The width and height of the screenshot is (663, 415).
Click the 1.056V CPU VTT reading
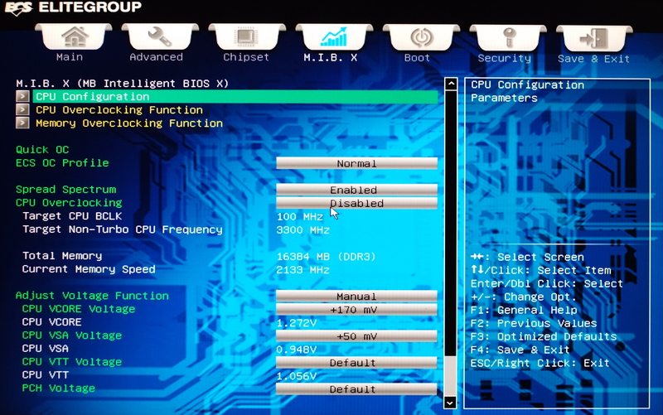pos(297,376)
